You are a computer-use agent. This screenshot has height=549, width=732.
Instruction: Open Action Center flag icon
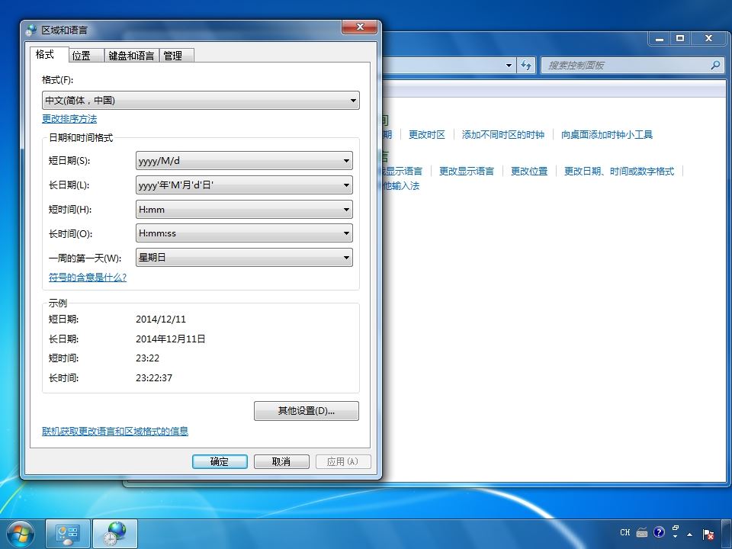[x=708, y=534]
